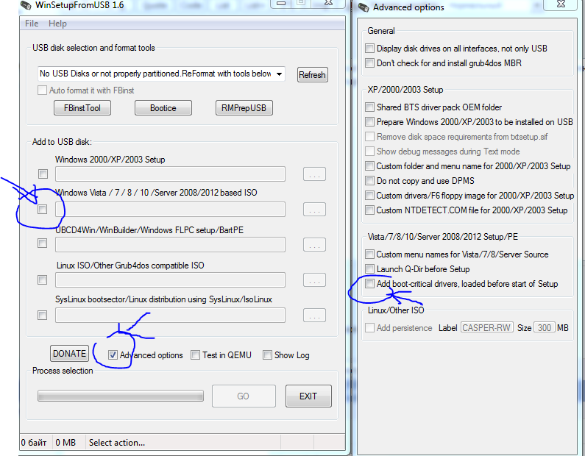Enable the Windows 2000/XP/2003 Setup checkbox
The image size is (585, 456).
(43, 174)
